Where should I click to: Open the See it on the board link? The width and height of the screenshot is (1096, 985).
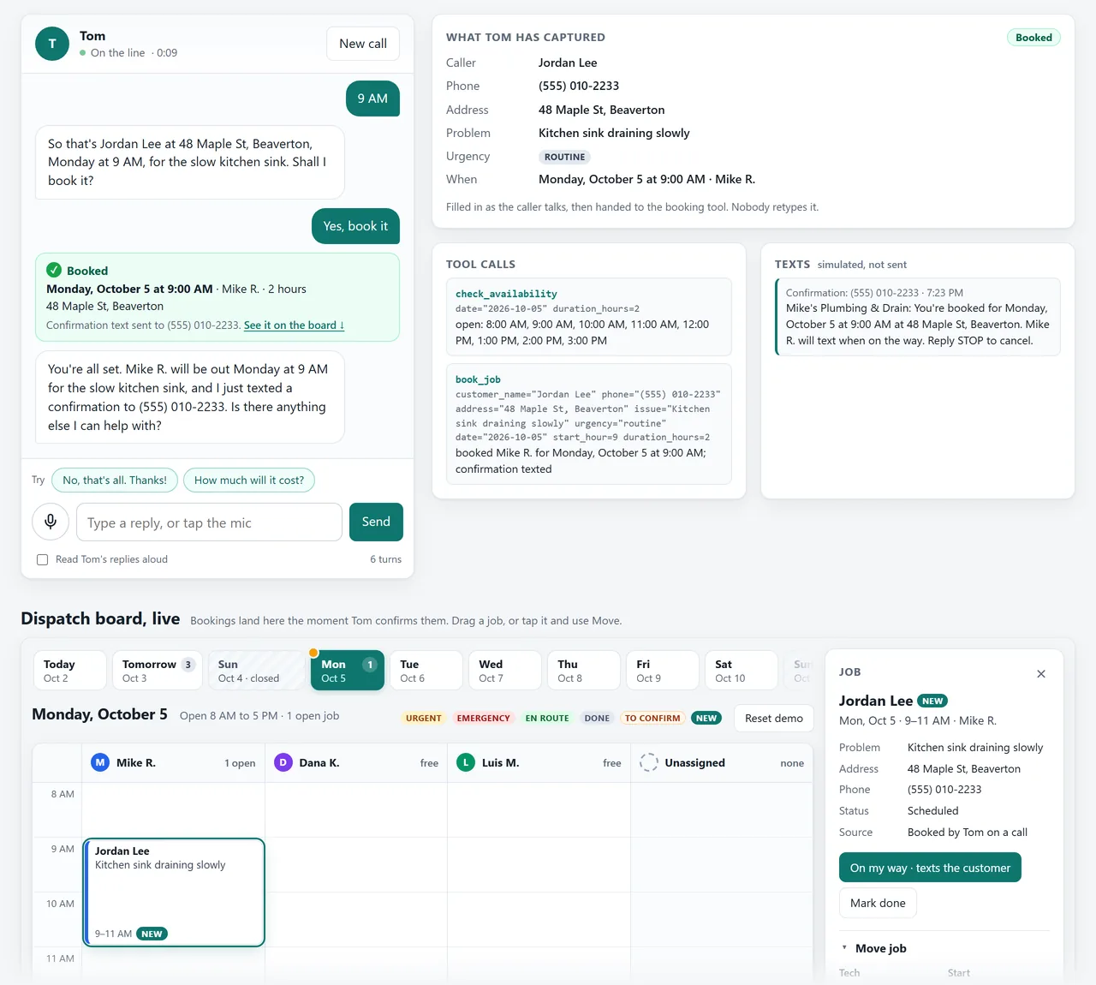tap(294, 325)
